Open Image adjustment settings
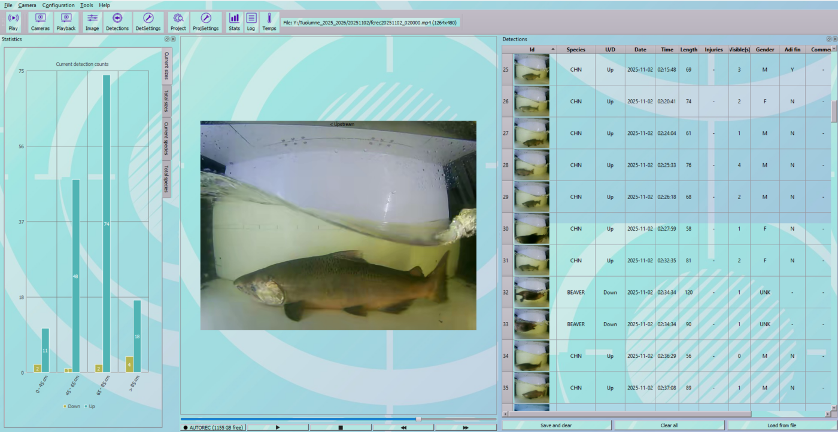This screenshot has width=838, height=432. coord(92,22)
